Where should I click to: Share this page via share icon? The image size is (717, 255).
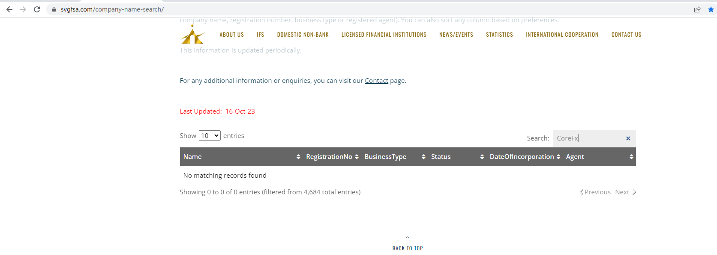coord(697,9)
